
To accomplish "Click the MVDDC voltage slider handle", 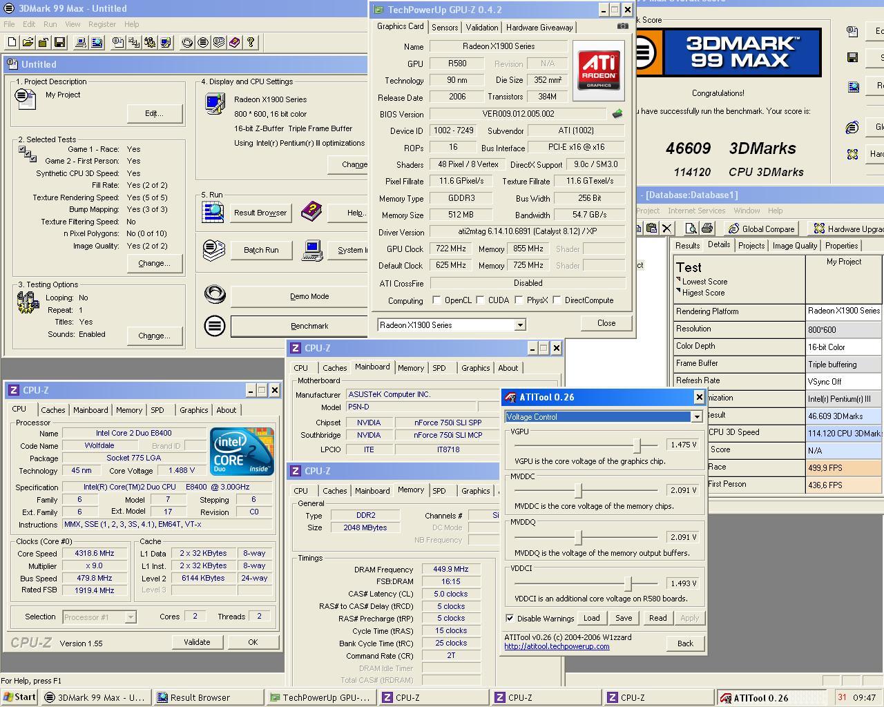I will 579,491.
